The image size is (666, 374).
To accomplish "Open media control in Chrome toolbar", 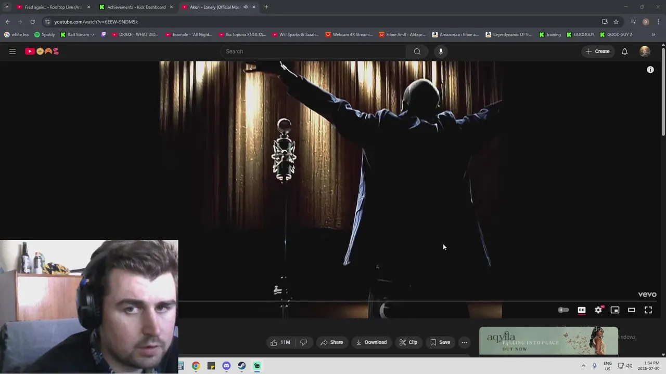I will coord(633,22).
